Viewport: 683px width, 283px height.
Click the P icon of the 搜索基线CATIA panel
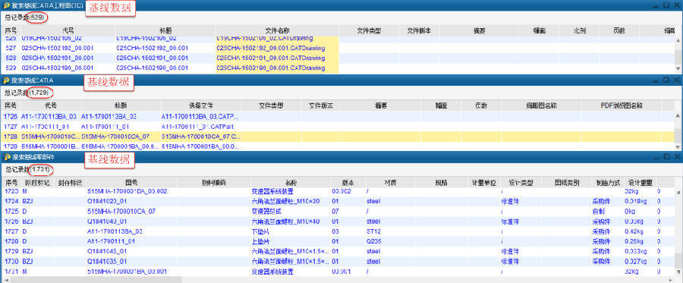click(x=7, y=80)
